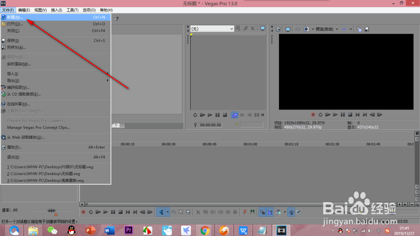The height and width of the screenshot is (236, 420).
Task: Choose 打开(O)... menu entry
Action: coord(56,24)
